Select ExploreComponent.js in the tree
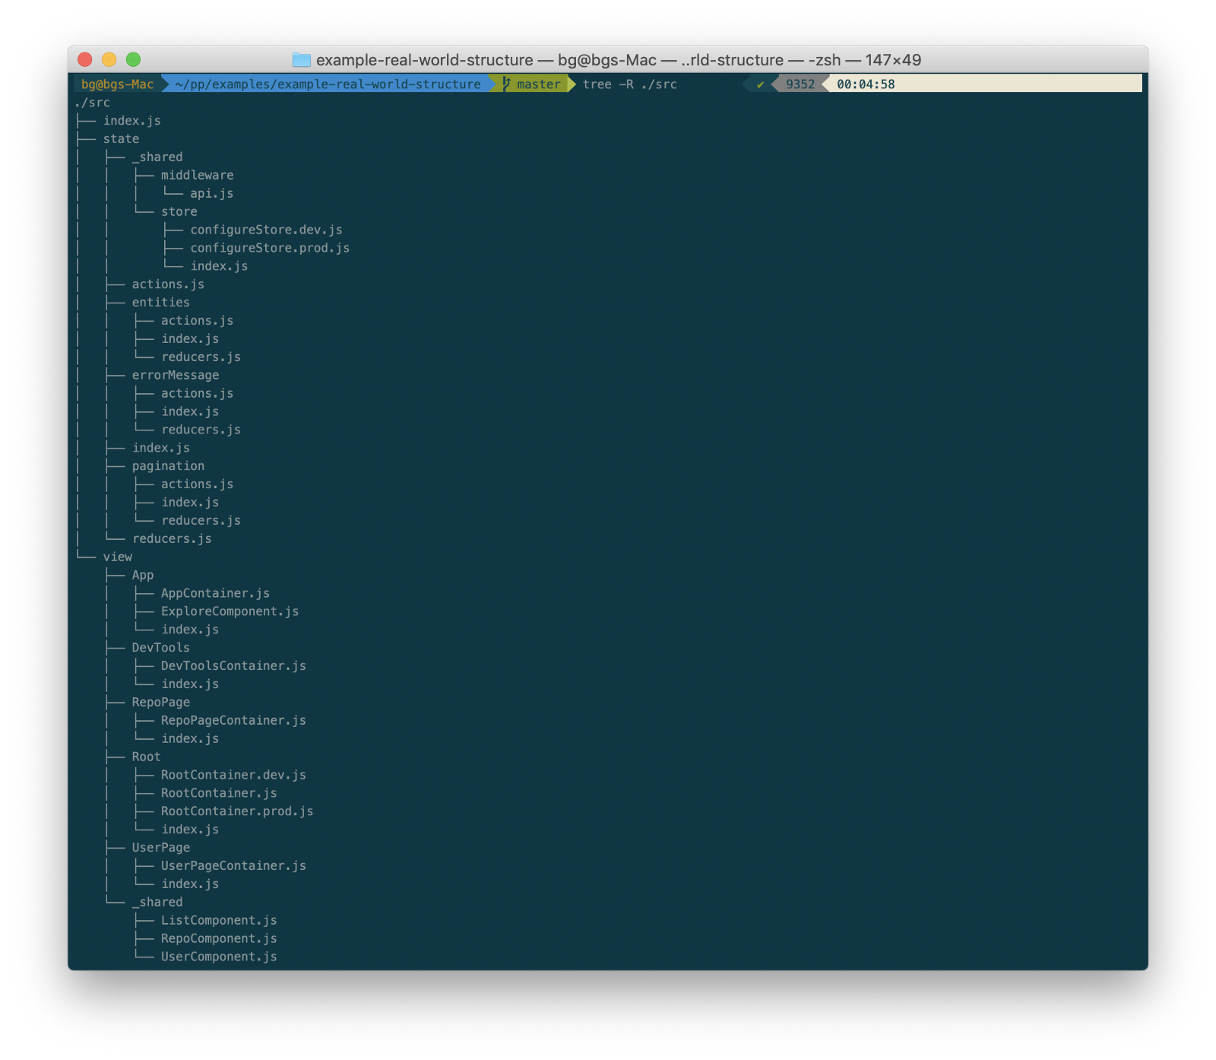Screen dimensions: 1216x1060 230,612
